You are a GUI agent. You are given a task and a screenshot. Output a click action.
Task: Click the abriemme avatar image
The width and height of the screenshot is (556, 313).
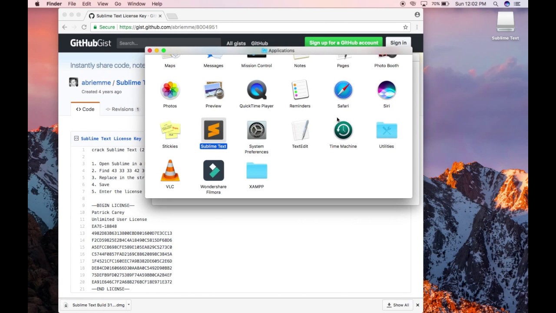tap(73, 82)
